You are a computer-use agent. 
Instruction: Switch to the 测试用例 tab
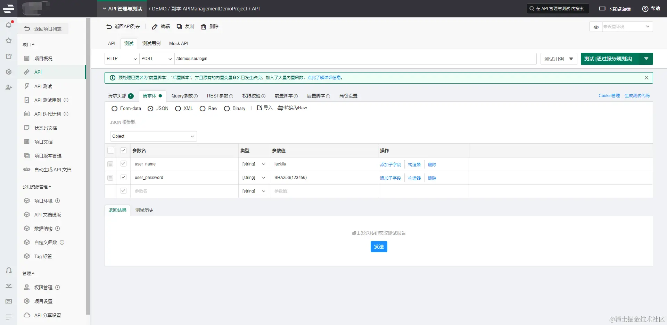151,43
